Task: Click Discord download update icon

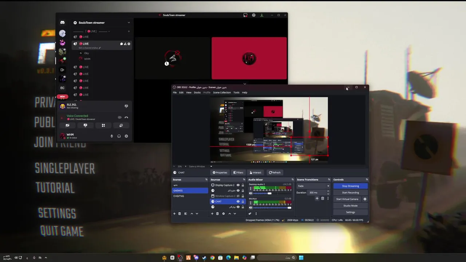Action: (x=262, y=15)
